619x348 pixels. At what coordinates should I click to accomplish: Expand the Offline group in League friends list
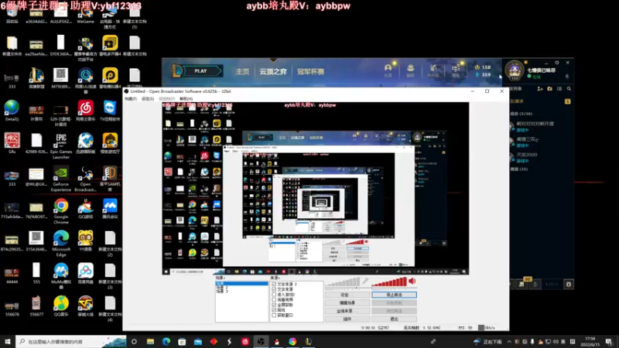[x=519, y=169]
